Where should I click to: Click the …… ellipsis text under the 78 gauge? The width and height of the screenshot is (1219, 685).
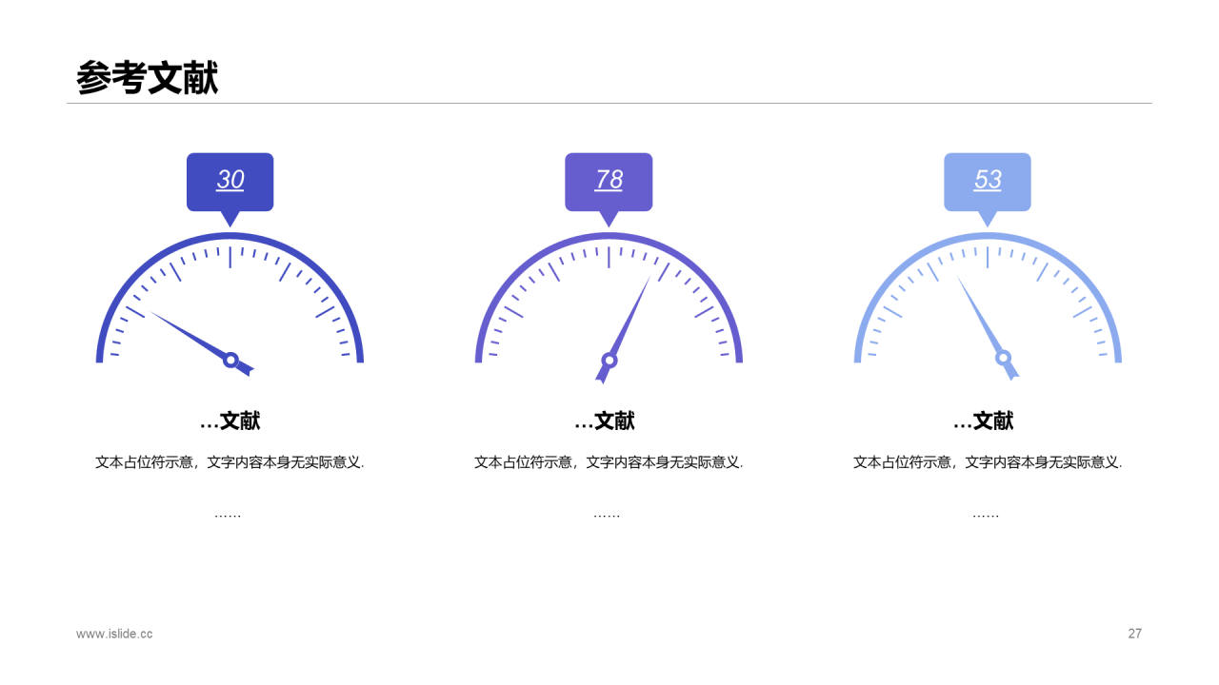tap(607, 515)
